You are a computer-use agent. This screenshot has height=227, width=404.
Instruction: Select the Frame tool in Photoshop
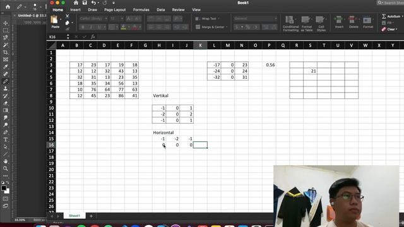click(6, 59)
